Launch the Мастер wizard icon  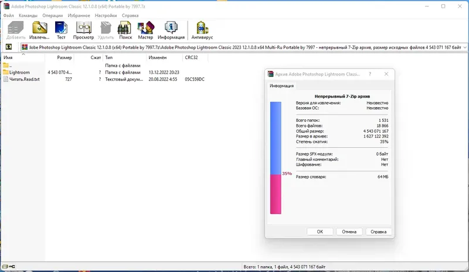145,27
